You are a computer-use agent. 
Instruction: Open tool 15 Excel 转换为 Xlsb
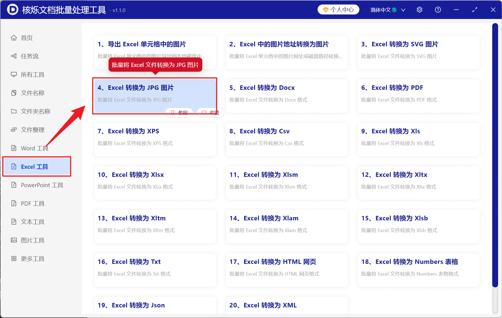click(419, 227)
